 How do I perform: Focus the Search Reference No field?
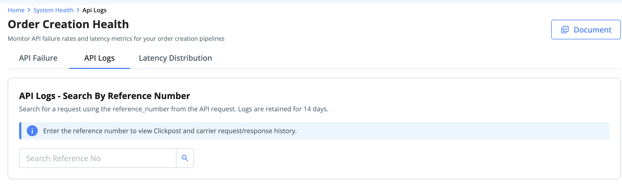click(x=98, y=158)
